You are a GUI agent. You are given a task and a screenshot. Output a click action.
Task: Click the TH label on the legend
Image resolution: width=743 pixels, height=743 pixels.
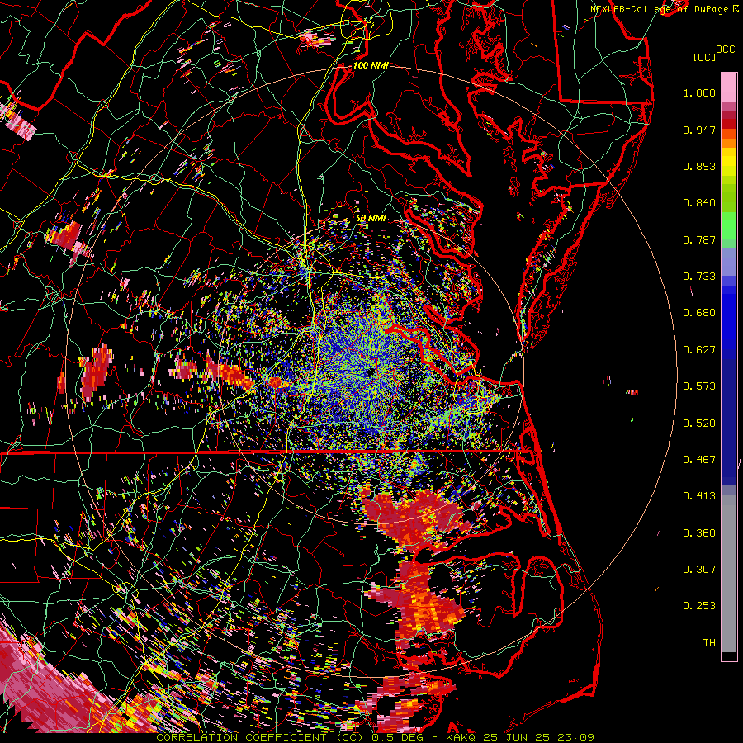coord(709,643)
